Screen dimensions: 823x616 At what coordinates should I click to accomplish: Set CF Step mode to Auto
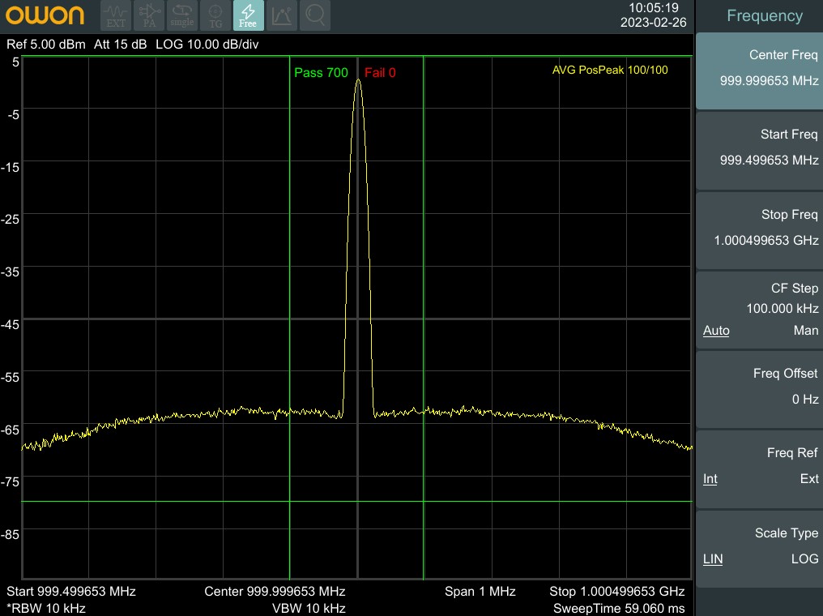tap(716, 331)
